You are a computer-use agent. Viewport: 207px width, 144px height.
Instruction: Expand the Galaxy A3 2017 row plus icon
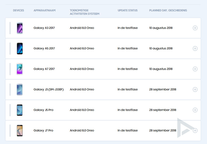point(195,28)
